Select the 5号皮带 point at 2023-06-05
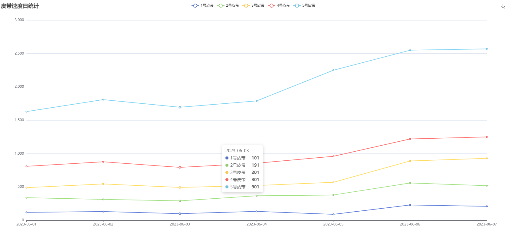 pos(333,70)
